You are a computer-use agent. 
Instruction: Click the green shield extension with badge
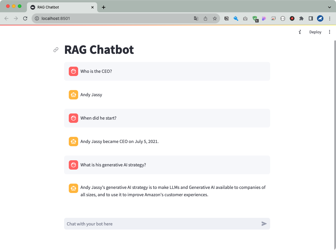(255, 19)
